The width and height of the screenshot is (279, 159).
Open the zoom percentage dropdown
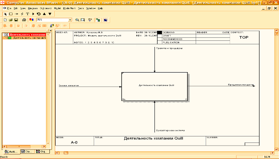click(70, 20)
